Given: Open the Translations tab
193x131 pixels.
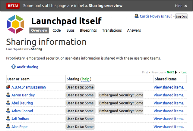Looking at the screenshot, I should (112, 30).
